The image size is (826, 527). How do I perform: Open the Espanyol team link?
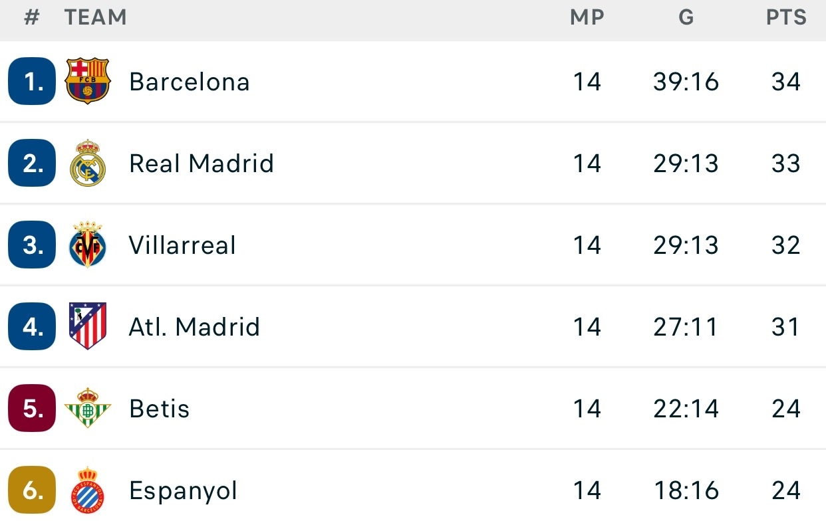tap(184, 491)
